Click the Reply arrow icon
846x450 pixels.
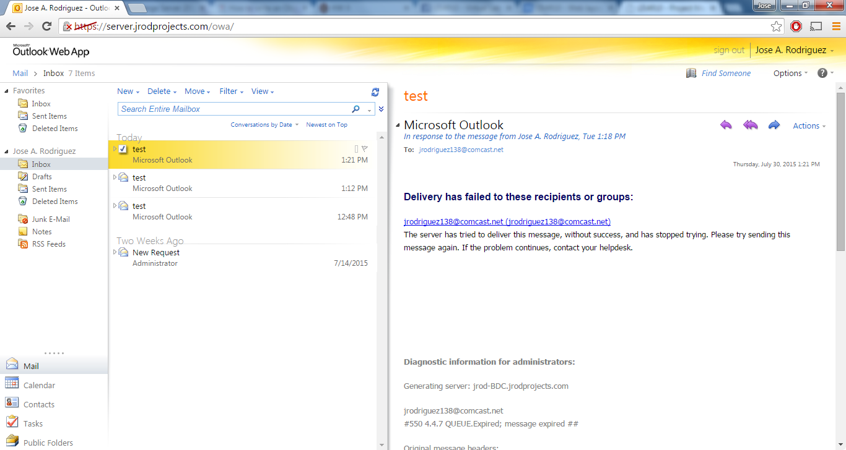[726, 125]
